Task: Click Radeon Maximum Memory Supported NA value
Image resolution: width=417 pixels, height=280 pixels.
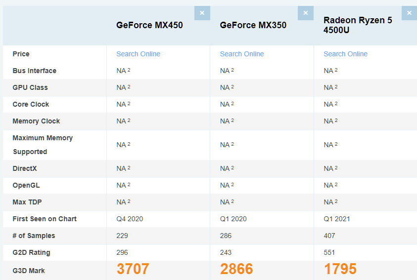Action: tap(330, 145)
